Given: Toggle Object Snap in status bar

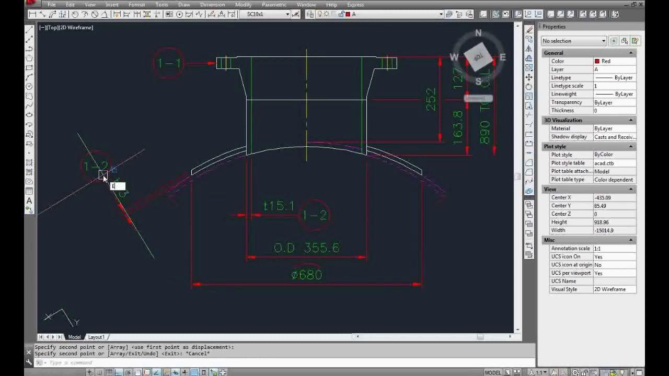Looking at the screenshot, I should pos(138,372).
